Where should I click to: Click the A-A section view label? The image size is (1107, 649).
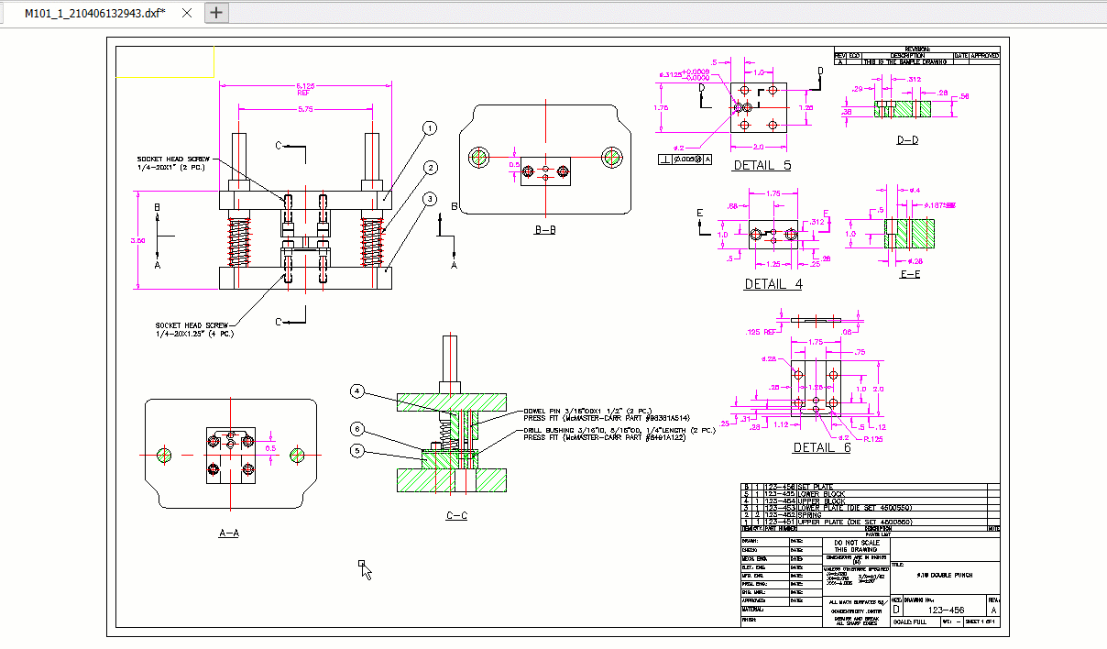pos(230,532)
